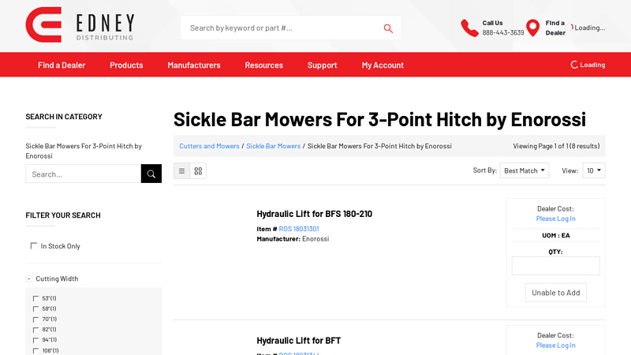The height and width of the screenshot is (355, 631).
Task: Open the View count dropdown
Action: (x=594, y=170)
